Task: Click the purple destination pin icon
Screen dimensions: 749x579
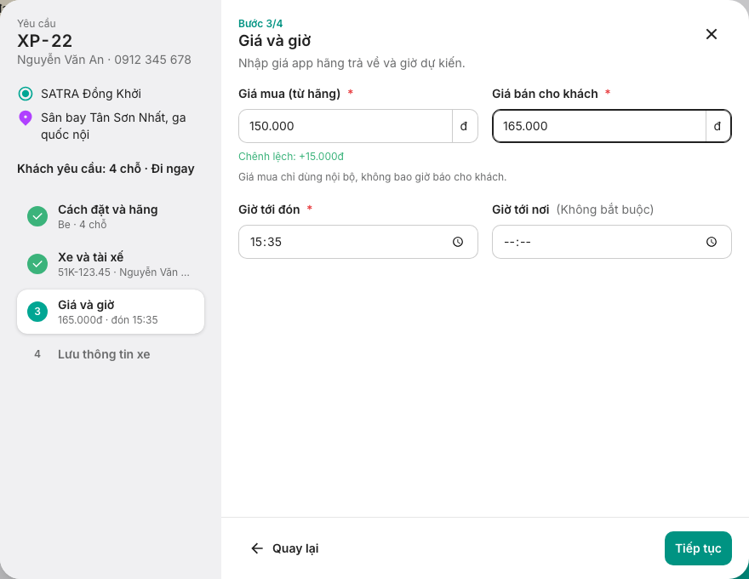Action: tap(26, 118)
